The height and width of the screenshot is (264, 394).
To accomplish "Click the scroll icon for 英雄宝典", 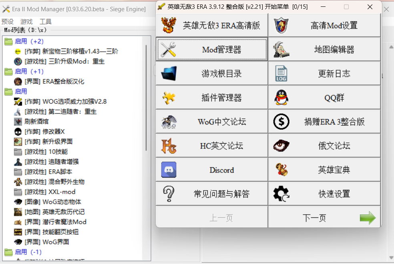I will click(281, 170).
